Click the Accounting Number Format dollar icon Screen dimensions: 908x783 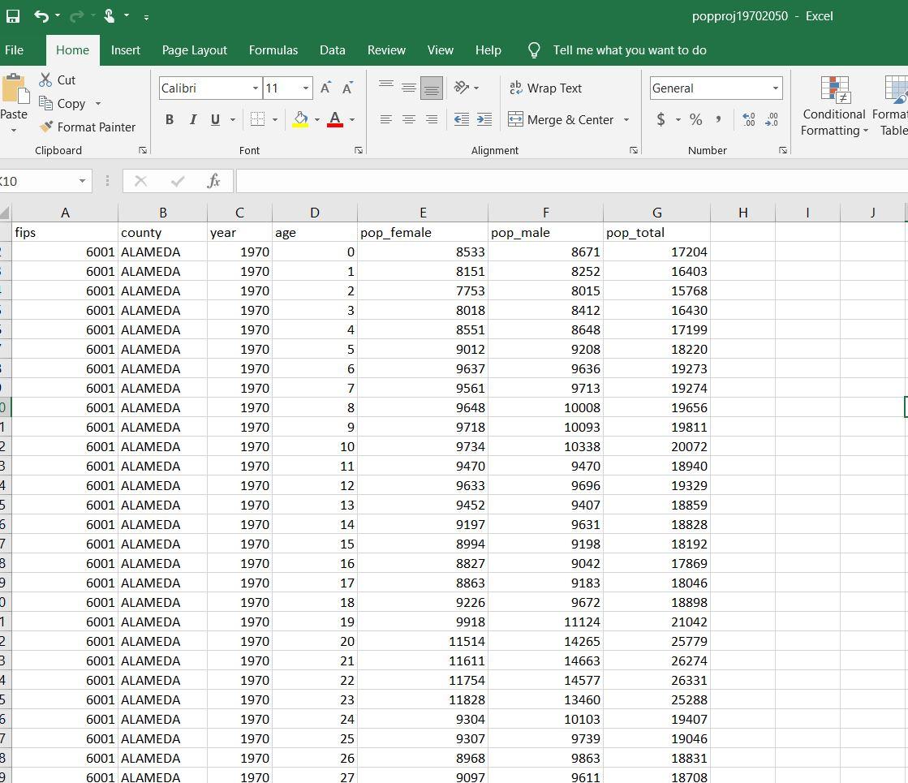pos(661,119)
